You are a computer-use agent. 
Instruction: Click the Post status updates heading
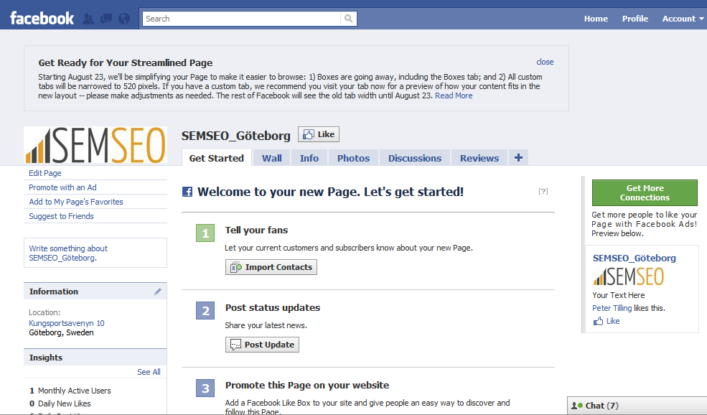(272, 307)
